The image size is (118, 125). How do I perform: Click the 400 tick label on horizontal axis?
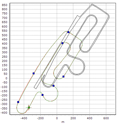89,118
